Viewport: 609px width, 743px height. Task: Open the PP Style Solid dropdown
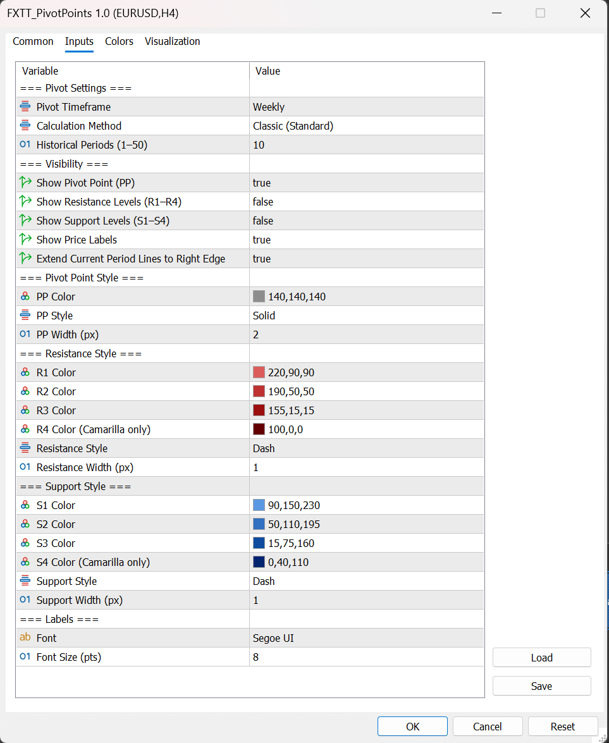367,316
